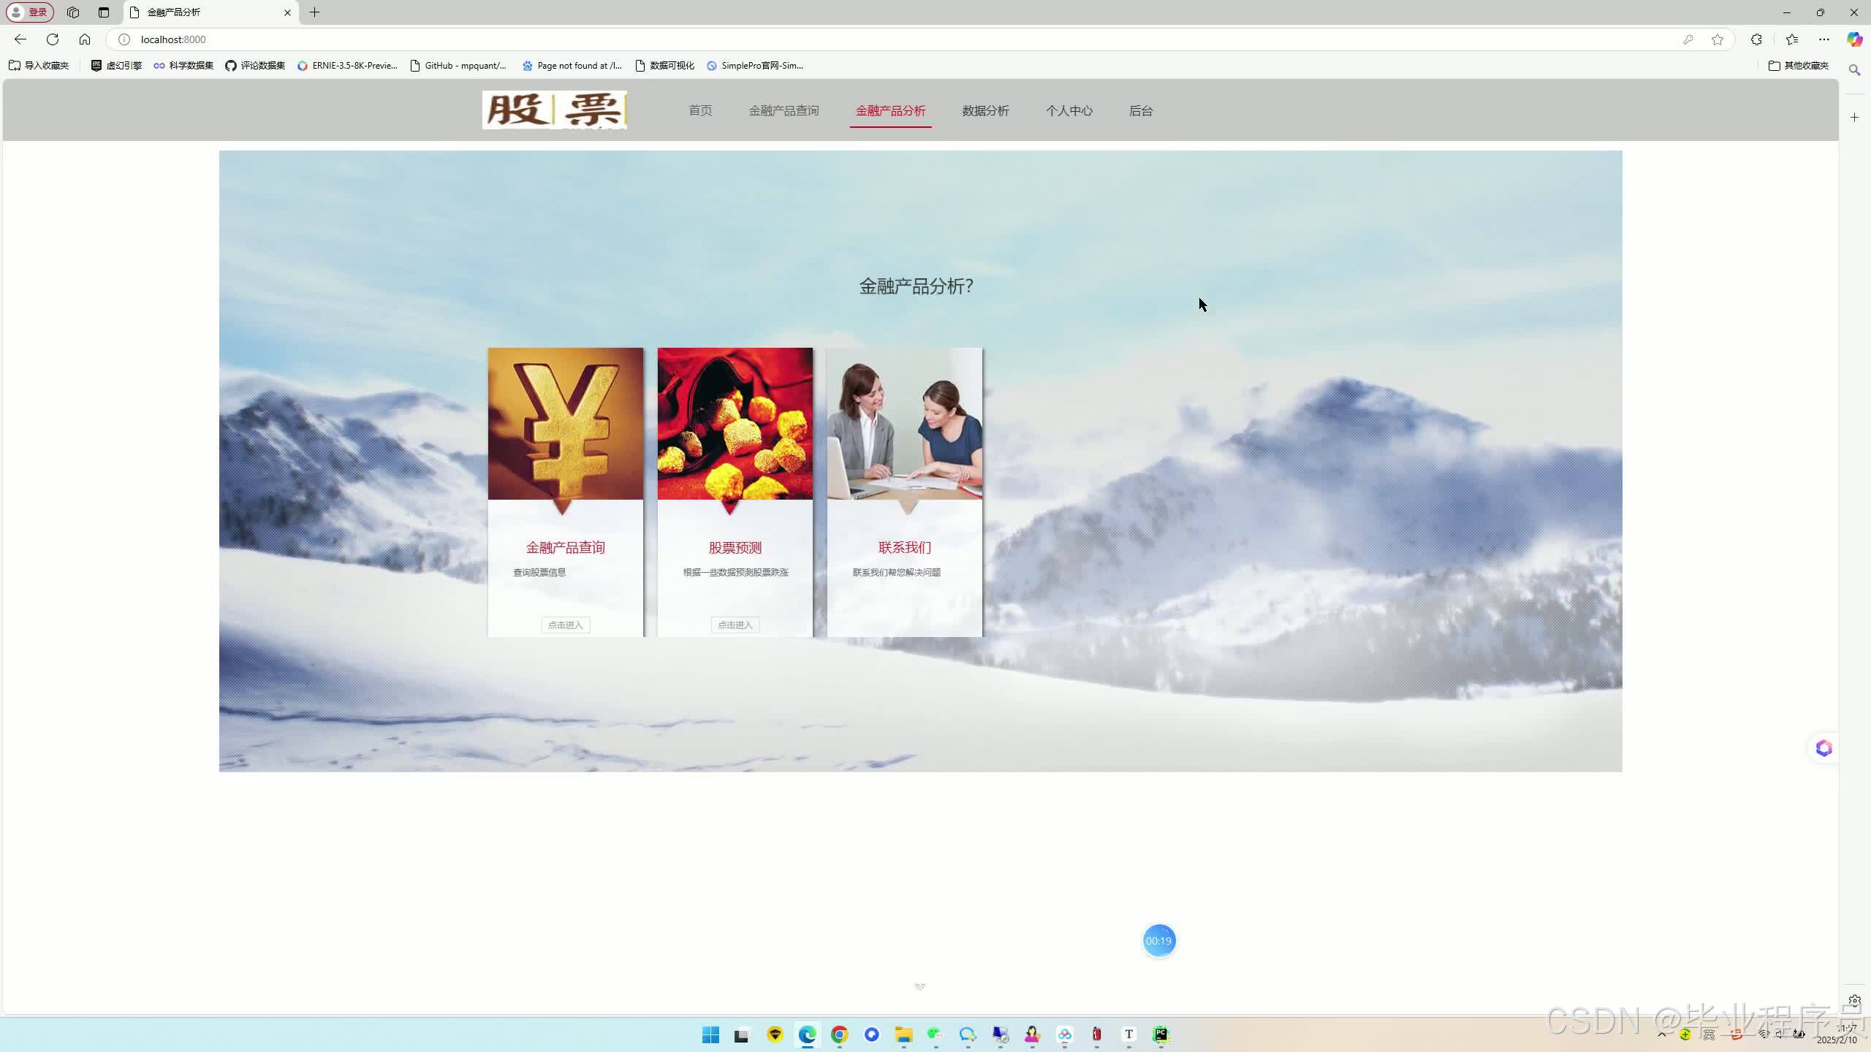Go to 个人中心 in navigation
The height and width of the screenshot is (1052, 1871).
click(x=1069, y=111)
